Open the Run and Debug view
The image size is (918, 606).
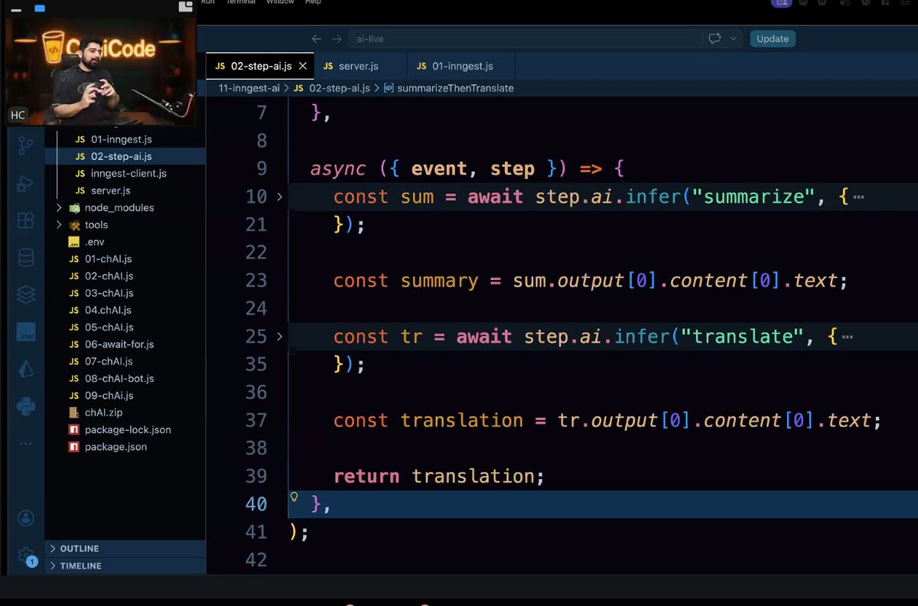click(26, 183)
